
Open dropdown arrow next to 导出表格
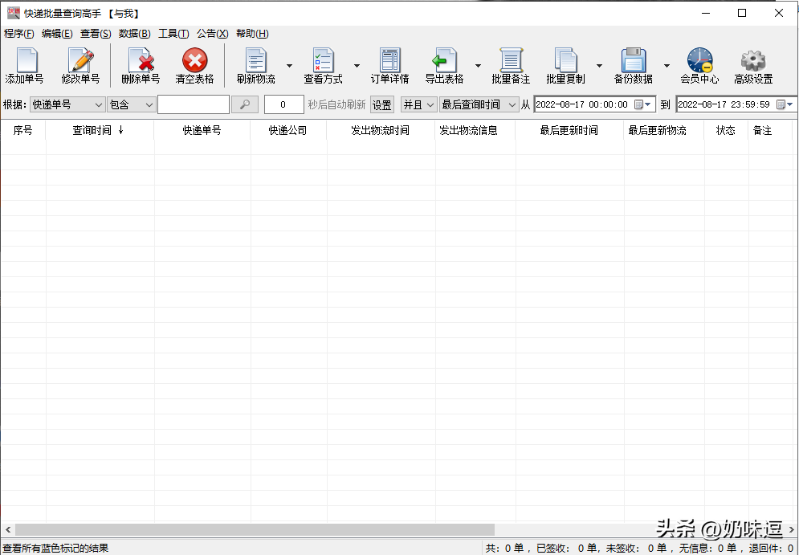coord(478,67)
